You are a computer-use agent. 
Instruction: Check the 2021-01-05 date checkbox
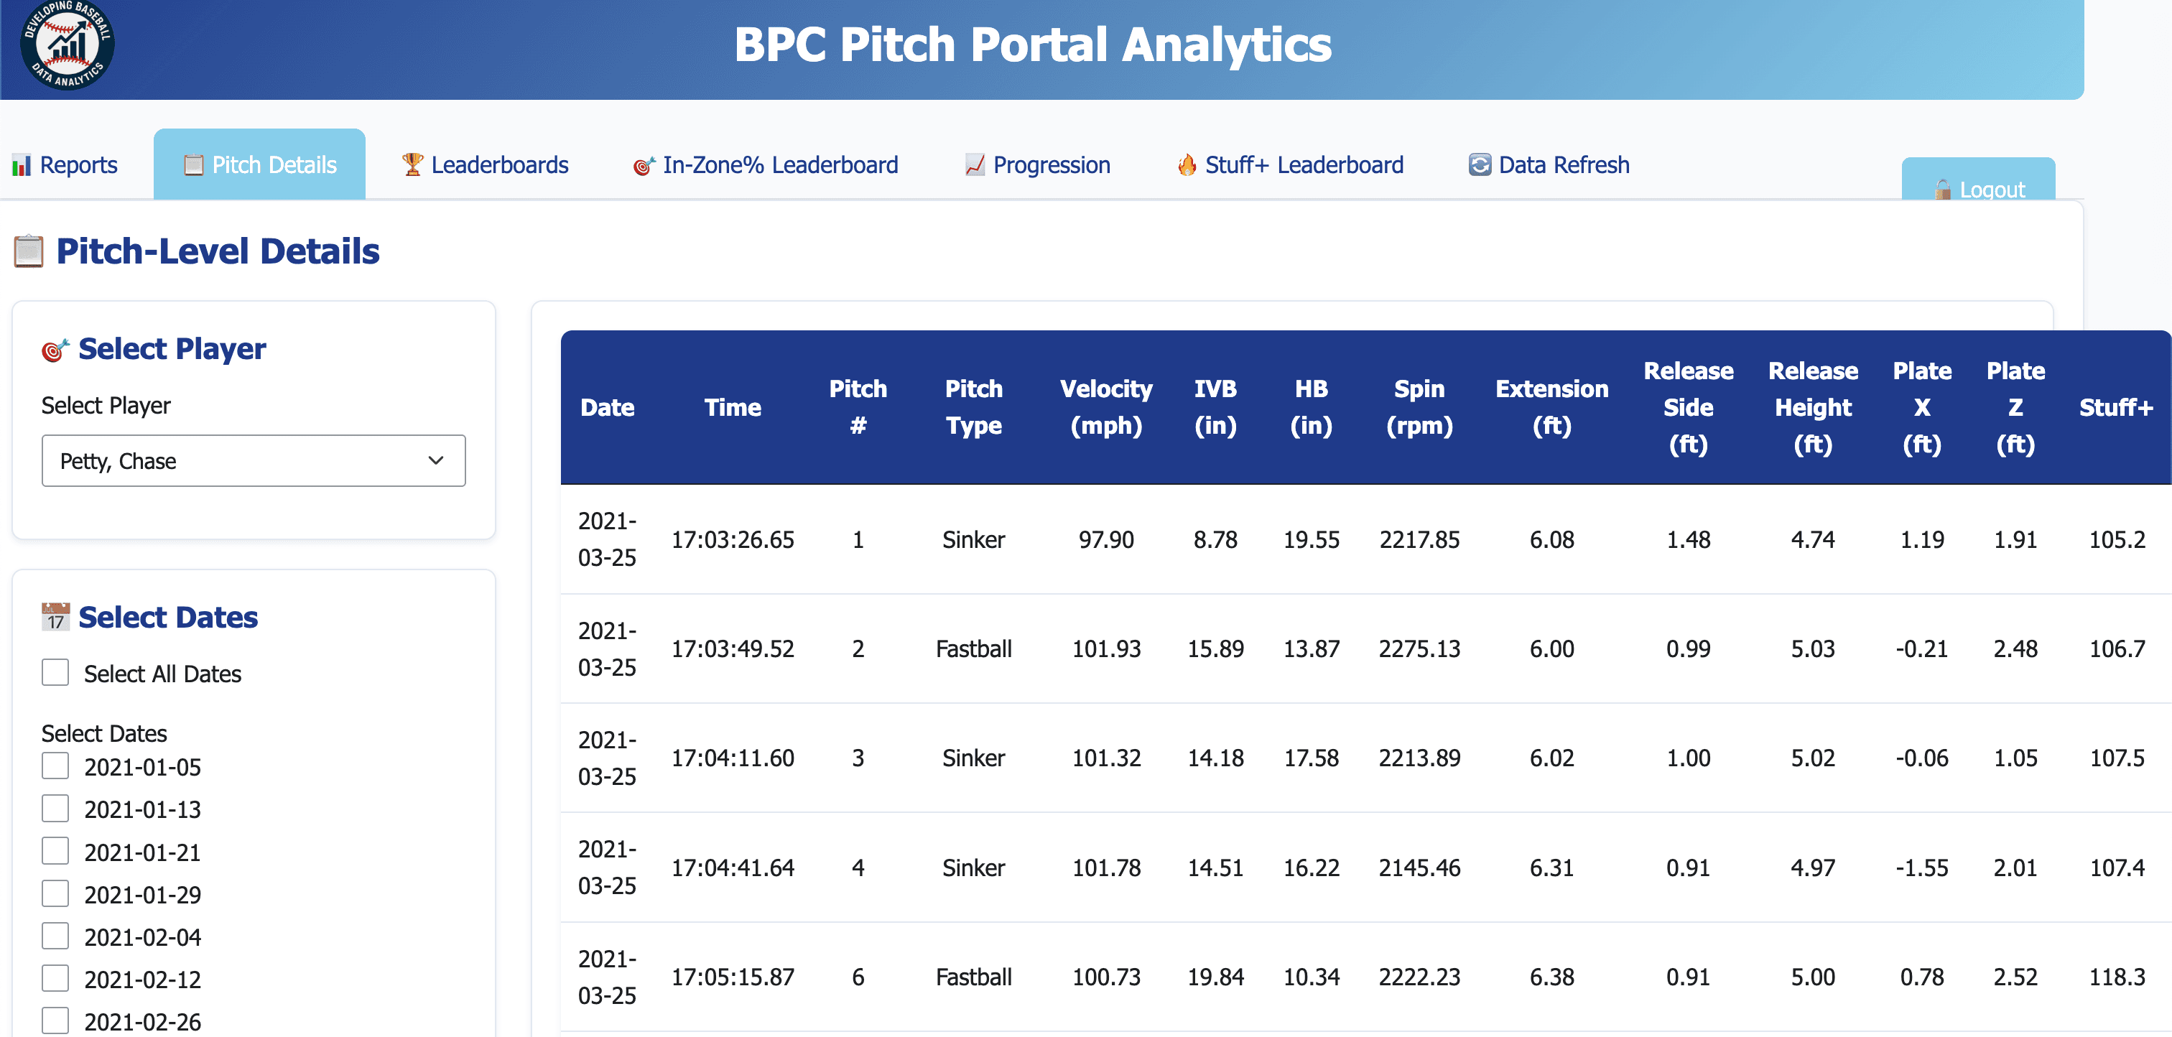pos(55,766)
